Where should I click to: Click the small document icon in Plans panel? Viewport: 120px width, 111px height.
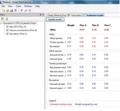tap(7, 19)
